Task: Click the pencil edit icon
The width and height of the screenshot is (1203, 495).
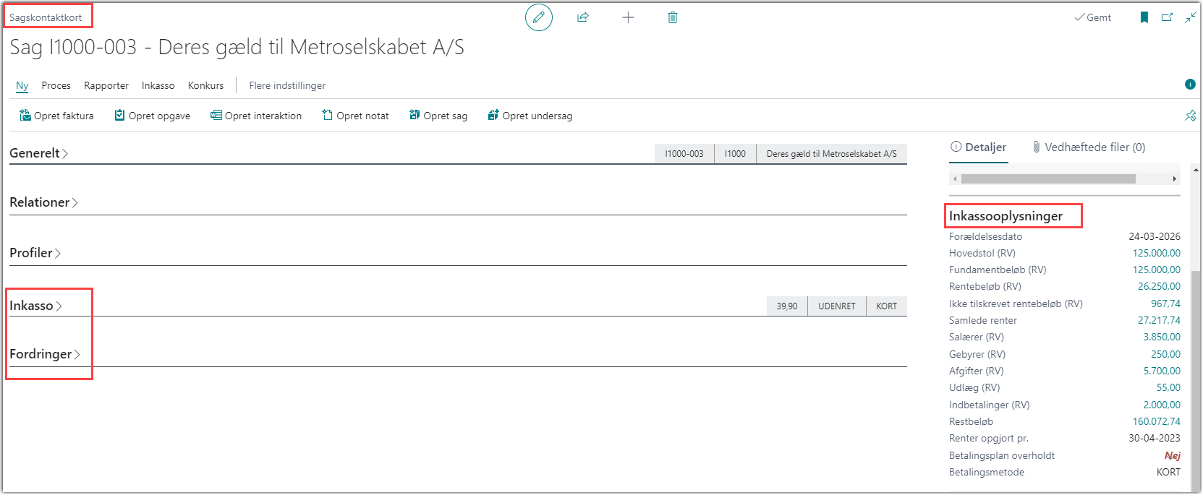Action: coord(538,17)
